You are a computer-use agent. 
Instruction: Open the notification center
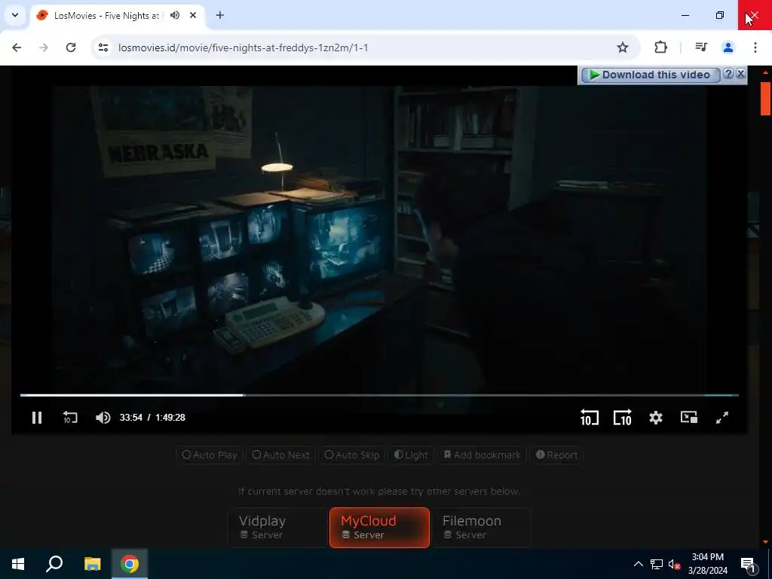click(x=747, y=564)
